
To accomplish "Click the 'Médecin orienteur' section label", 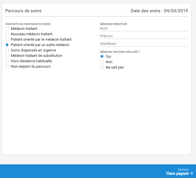I will pos(113,24).
